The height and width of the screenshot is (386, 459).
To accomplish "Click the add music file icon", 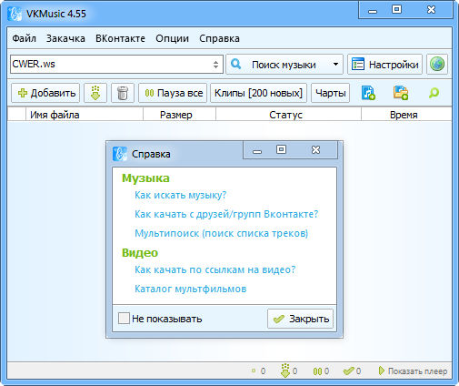I will (368, 93).
